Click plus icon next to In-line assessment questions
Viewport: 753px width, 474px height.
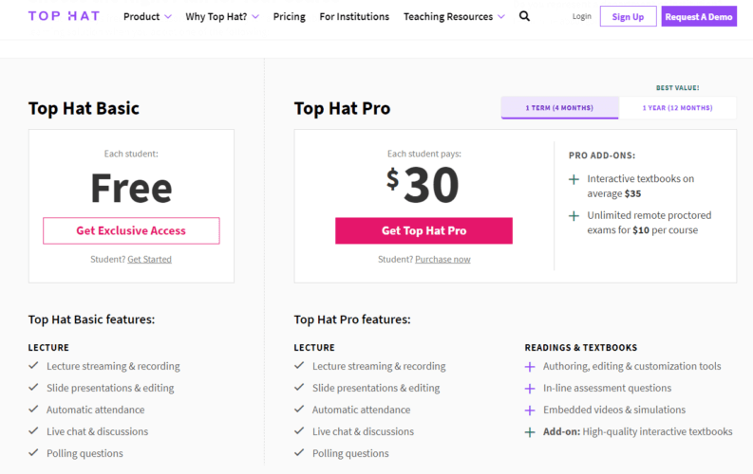[530, 389]
